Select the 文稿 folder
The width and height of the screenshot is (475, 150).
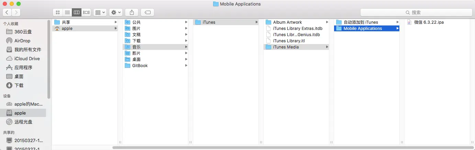pyautogui.click(x=155, y=34)
